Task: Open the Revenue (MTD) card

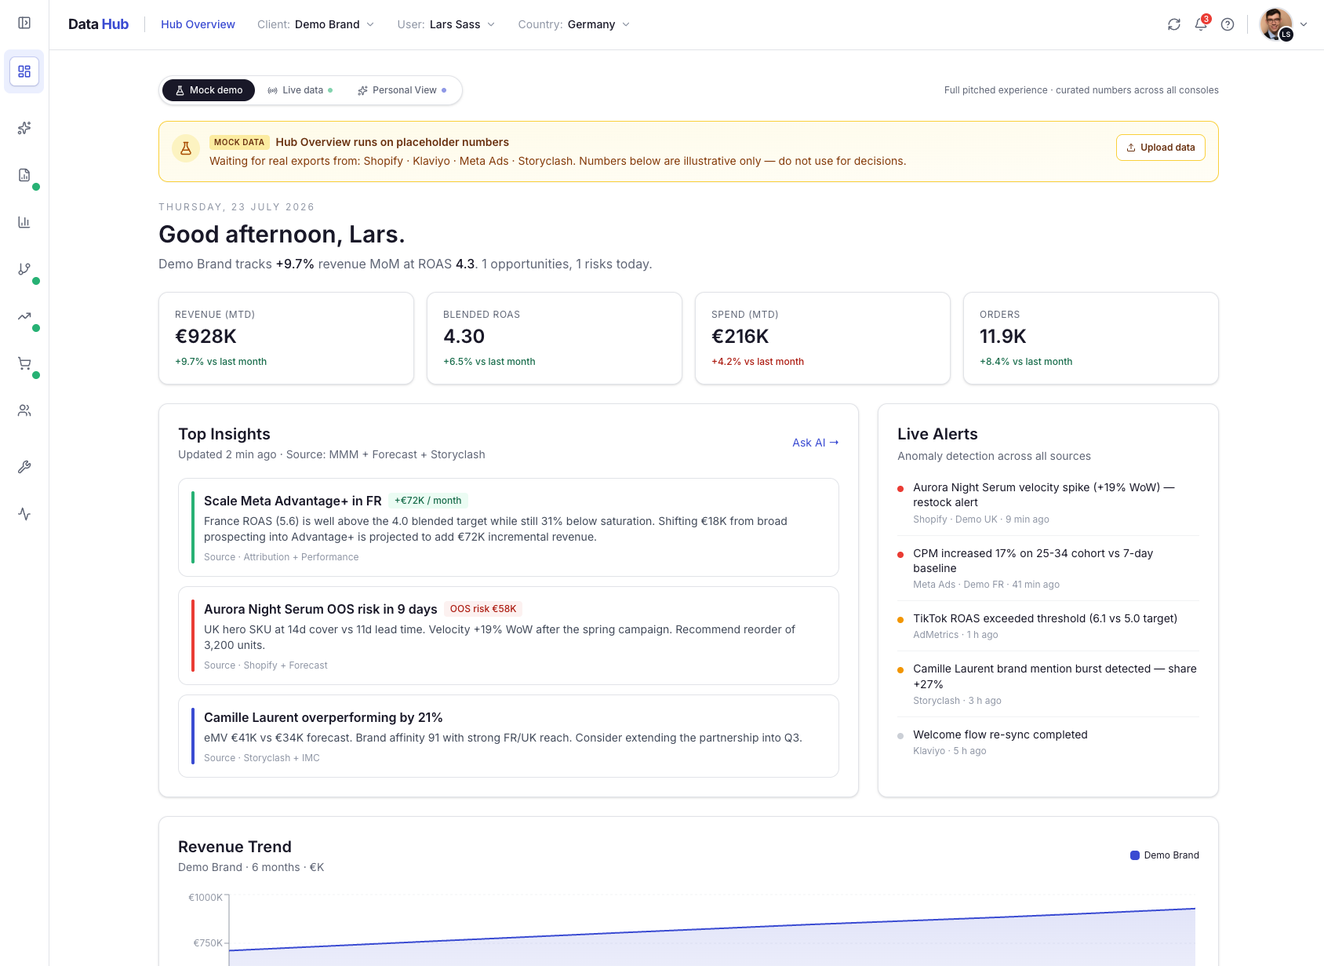Action: [x=286, y=338]
